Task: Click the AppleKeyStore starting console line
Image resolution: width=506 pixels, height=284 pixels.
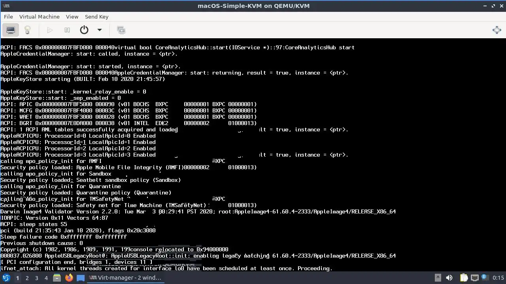Action: [83, 79]
